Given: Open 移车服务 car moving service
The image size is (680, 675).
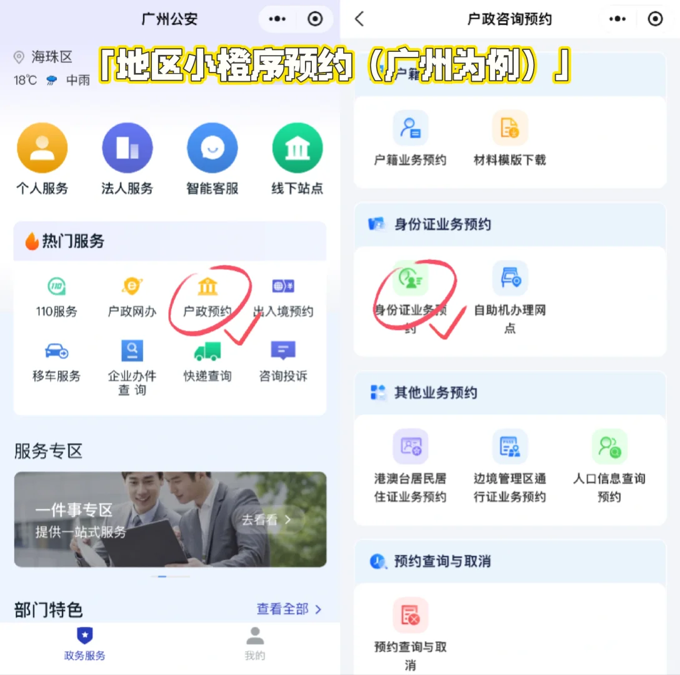Looking at the screenshot, I should pyautogui.click(x=56, y=361).
